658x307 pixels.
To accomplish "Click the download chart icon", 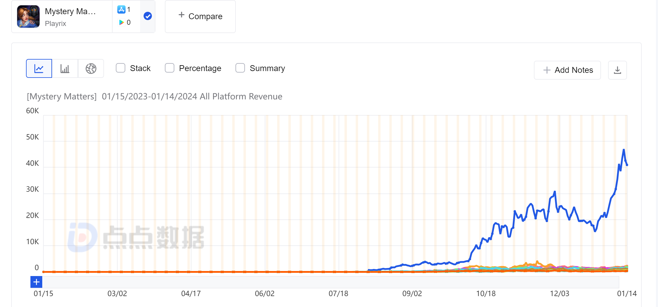I will tap(617, 70).
